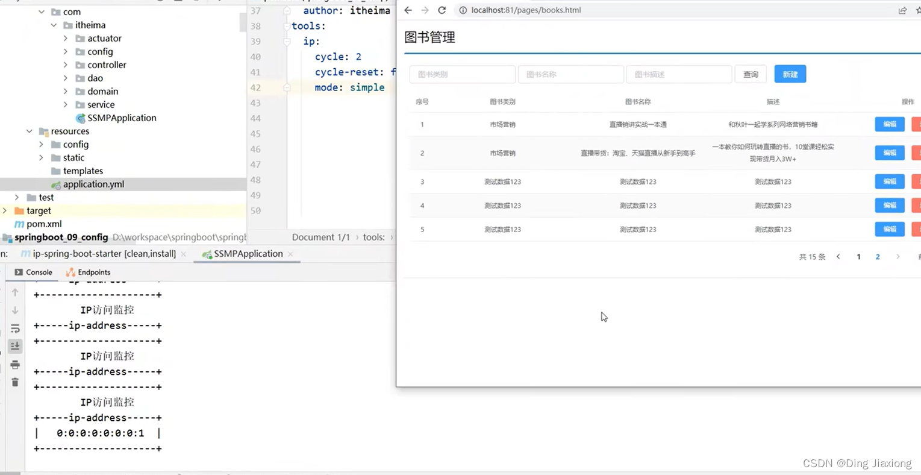Screen dimensions: 921x475
Task: Toggle the fold marker beside tools: line
Action: click(287, 26)
